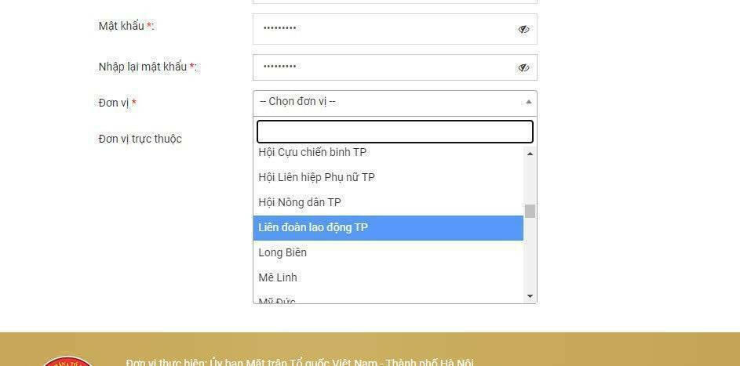
Task: Click the footer emblem logo
Action: click(x=68, y=361)
